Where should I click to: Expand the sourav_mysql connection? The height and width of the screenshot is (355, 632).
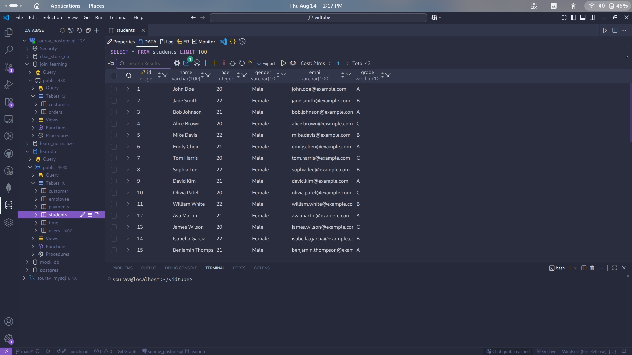tap(24, 278)
